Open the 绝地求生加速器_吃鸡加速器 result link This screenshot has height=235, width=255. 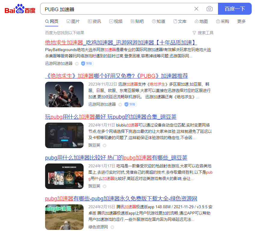(x=121, y=42)
